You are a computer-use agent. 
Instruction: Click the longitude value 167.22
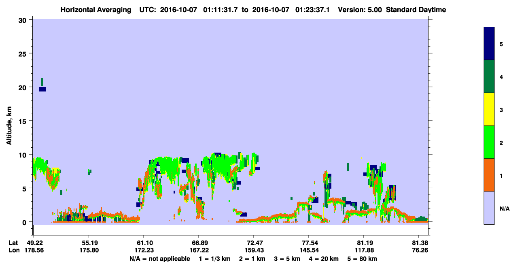[x=198, y=251]
